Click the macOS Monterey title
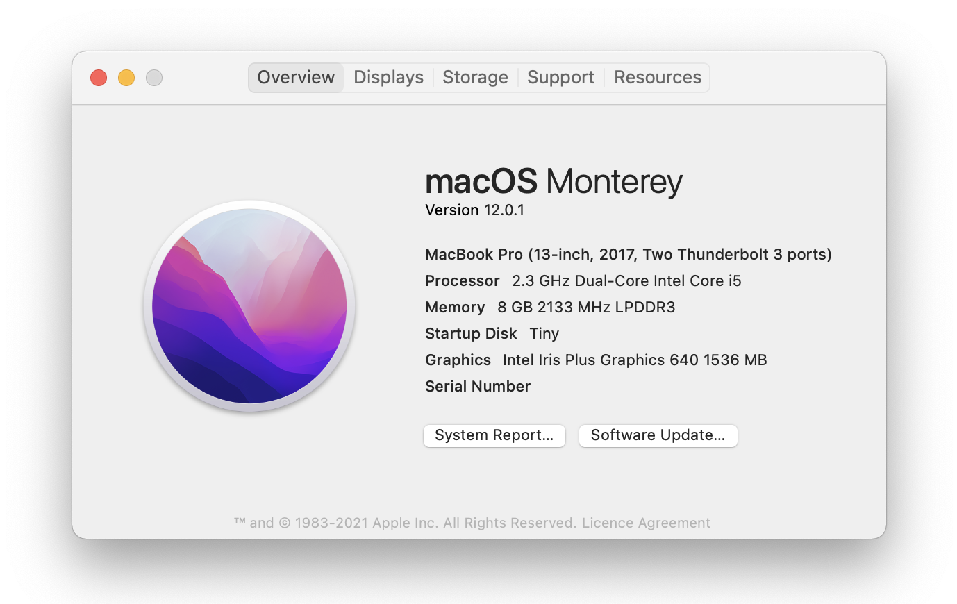Image resolution: width=957 pixels, height=604 pixels. point(554,182)
